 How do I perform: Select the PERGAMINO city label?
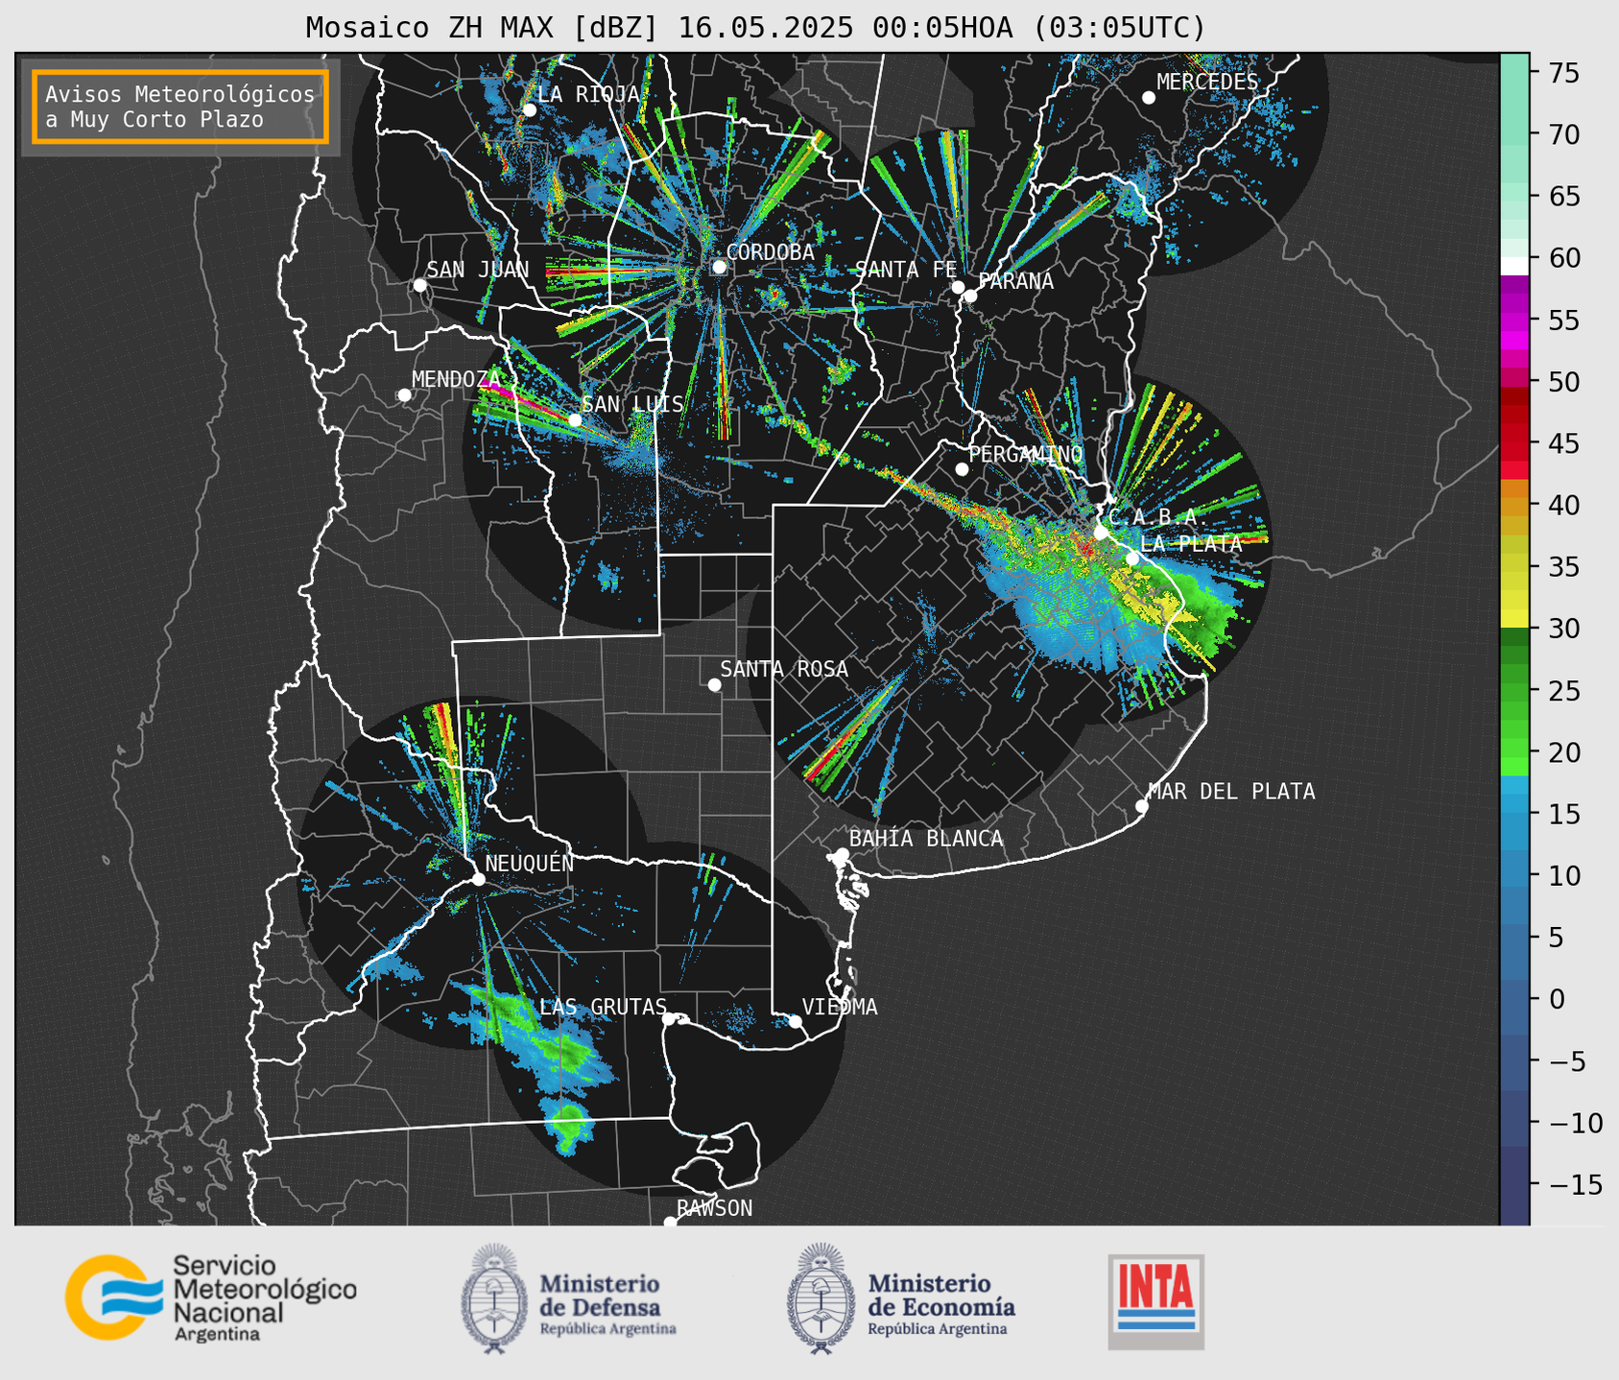pos(1026,454)
